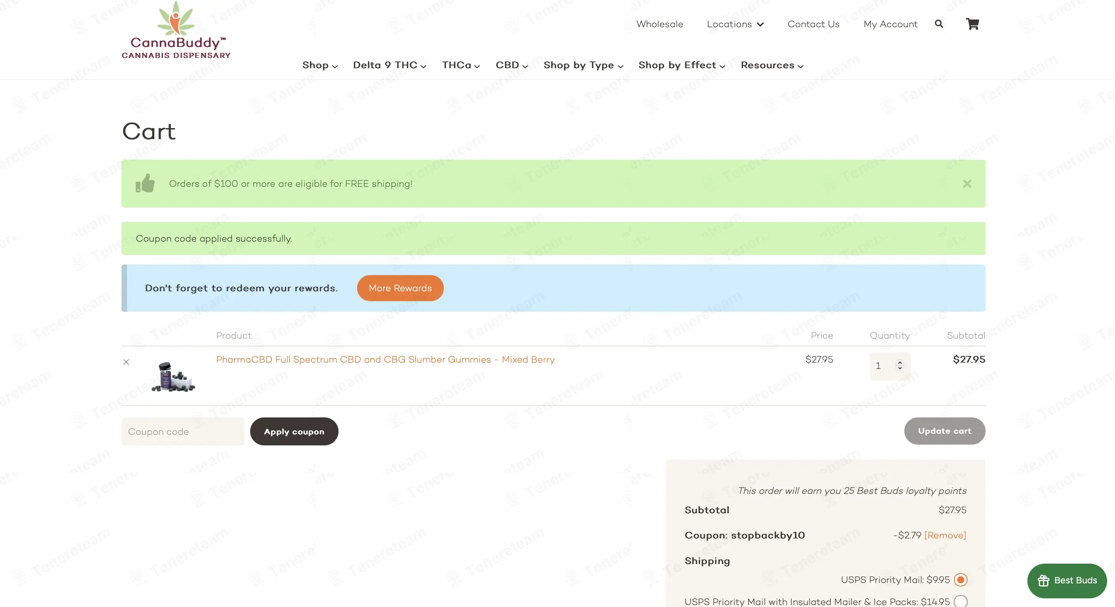
Task: Go to CannaBuddy home via logo
Action: coord(176,30)
